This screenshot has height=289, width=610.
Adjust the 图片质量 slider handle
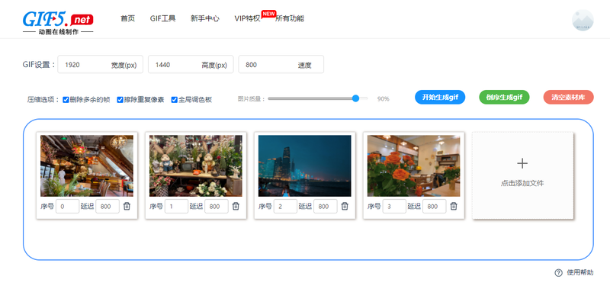(x=355, y=98)
